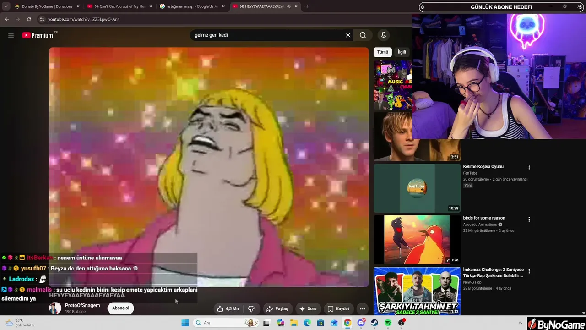Viewport: 586px width, 330px height.
Task: Pause the He-Man video player
Action: coord(209,167)
